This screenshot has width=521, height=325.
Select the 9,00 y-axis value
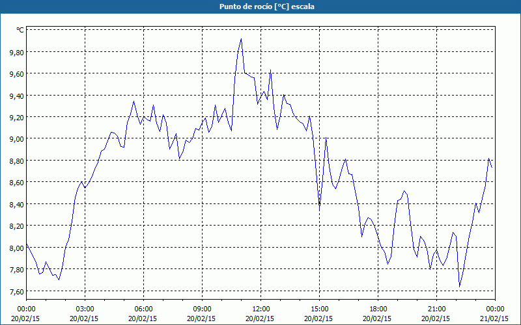click(x=17, y=138)
